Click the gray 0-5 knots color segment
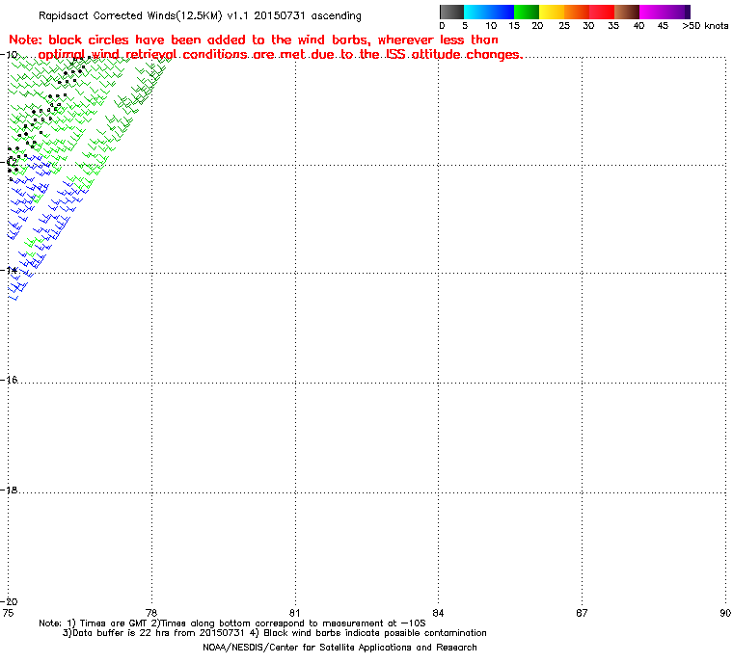 [x=451, y=12]
